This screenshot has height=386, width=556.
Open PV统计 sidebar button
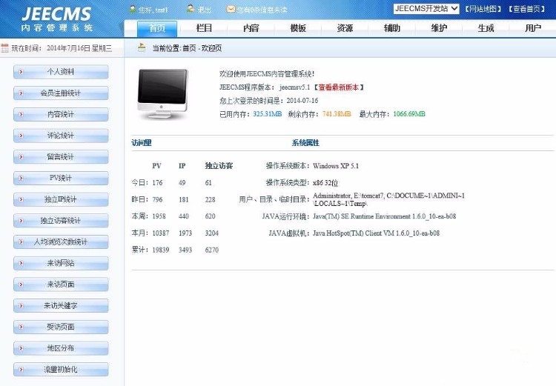[x=61, y=179]
